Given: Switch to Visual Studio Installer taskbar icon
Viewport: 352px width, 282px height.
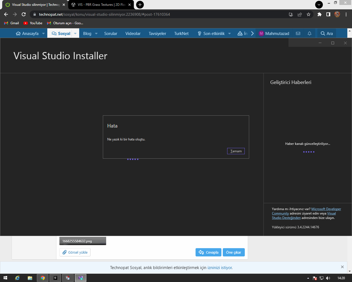Looking at the screenshot, I should point(81,278).
